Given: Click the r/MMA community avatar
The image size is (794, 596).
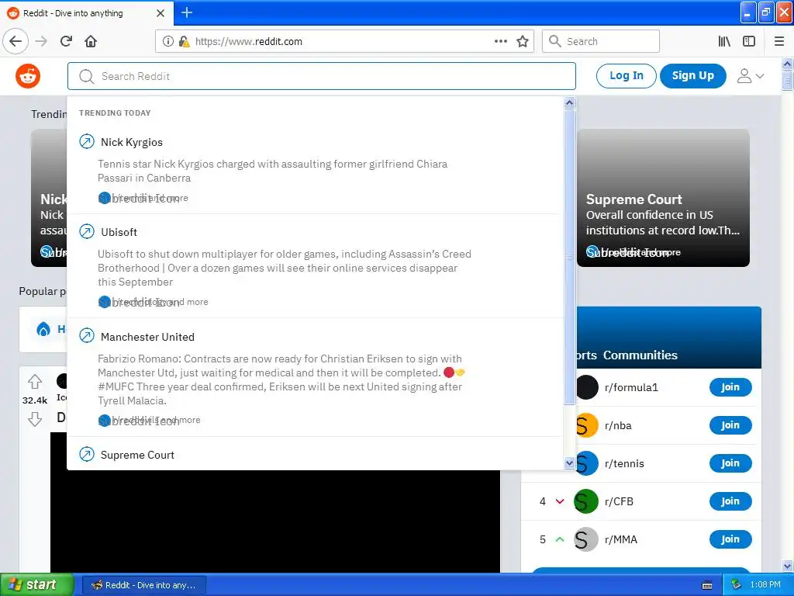Looking at the screenshot, I should point(586,539).
